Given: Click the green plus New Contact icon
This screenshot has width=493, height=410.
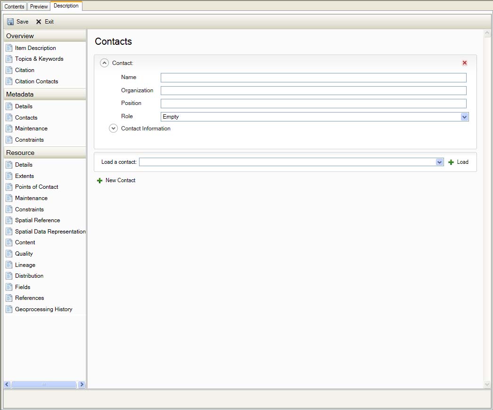Looking at the screenshot, I should click(x=99, y=180).
